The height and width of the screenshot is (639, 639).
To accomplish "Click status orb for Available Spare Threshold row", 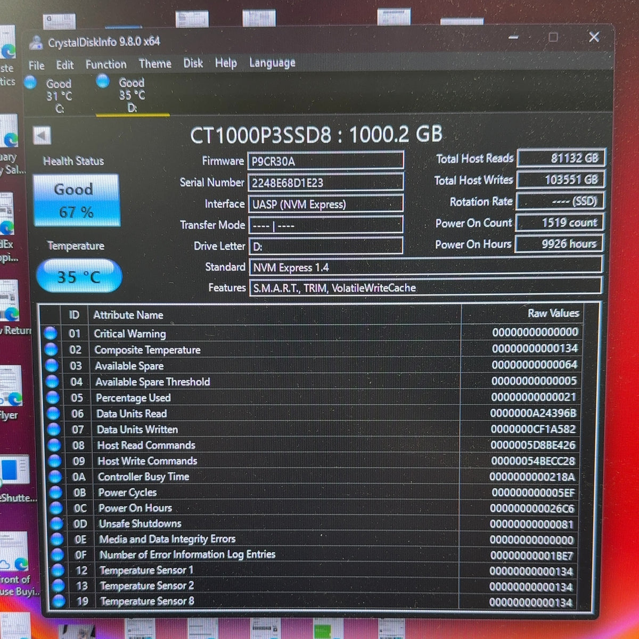I will point(52,381).
